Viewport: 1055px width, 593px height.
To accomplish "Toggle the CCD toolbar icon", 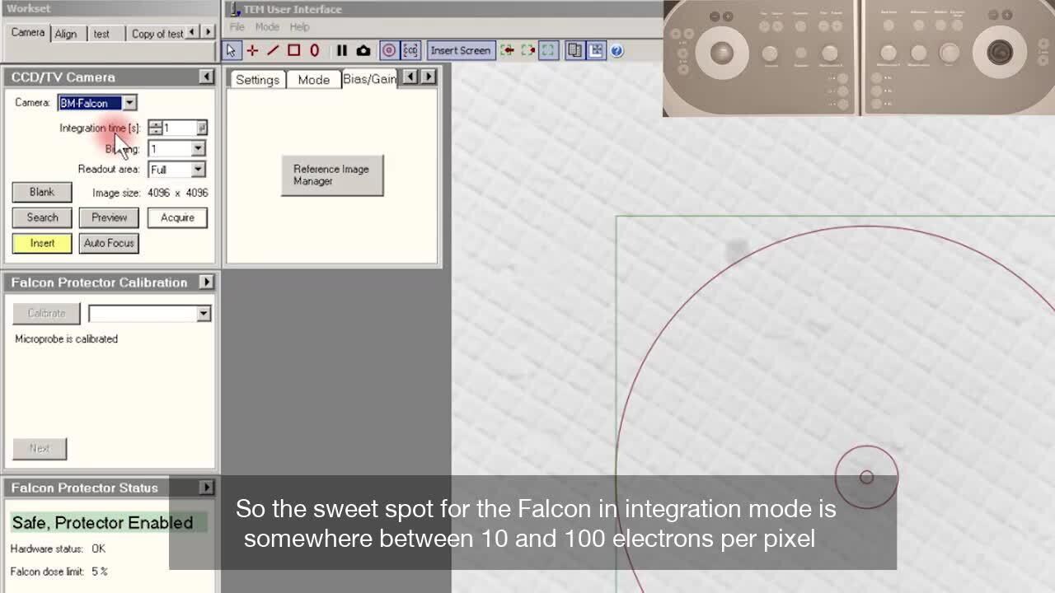I will coord(410,50).
